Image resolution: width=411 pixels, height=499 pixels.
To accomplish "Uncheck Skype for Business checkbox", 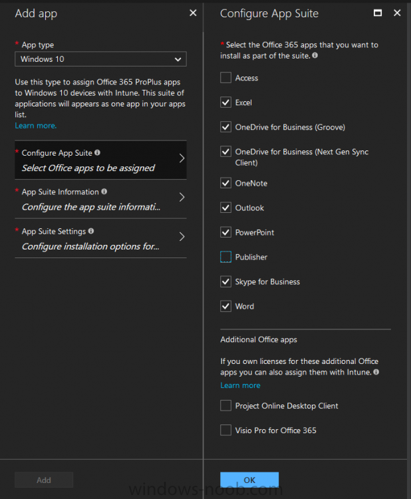I will (226, 281).
